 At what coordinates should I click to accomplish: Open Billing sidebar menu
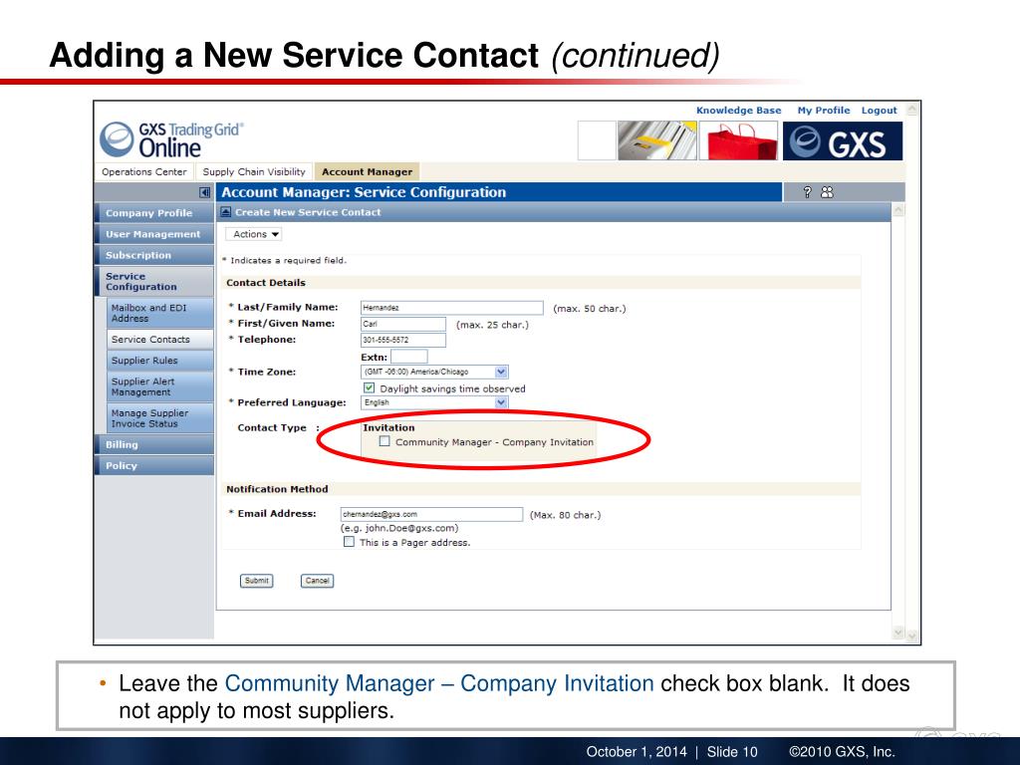coord(154,444)
